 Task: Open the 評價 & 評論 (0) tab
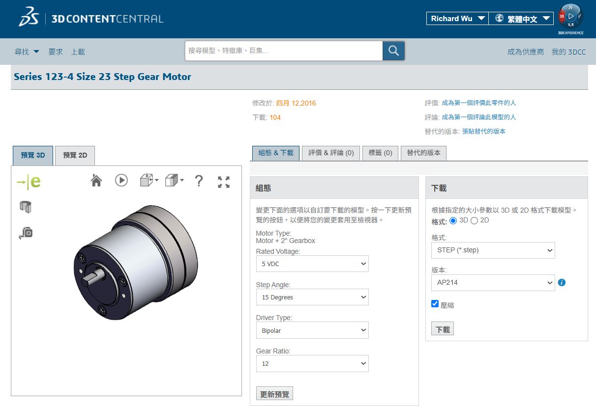point(331,153)
